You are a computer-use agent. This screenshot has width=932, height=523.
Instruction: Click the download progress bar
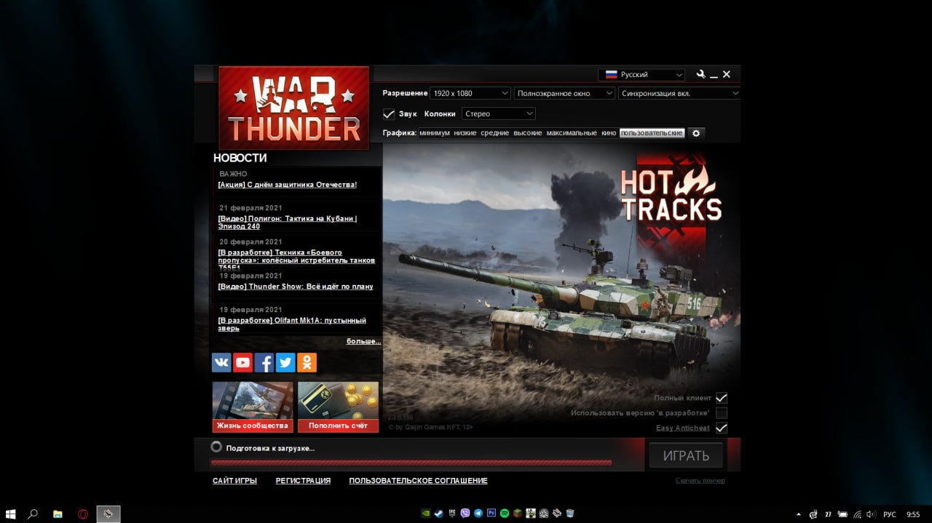(x=411, y=463)
